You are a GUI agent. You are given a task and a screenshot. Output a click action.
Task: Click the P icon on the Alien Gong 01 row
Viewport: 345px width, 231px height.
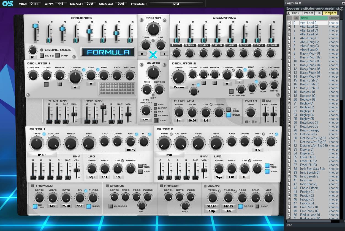[289, 38]
